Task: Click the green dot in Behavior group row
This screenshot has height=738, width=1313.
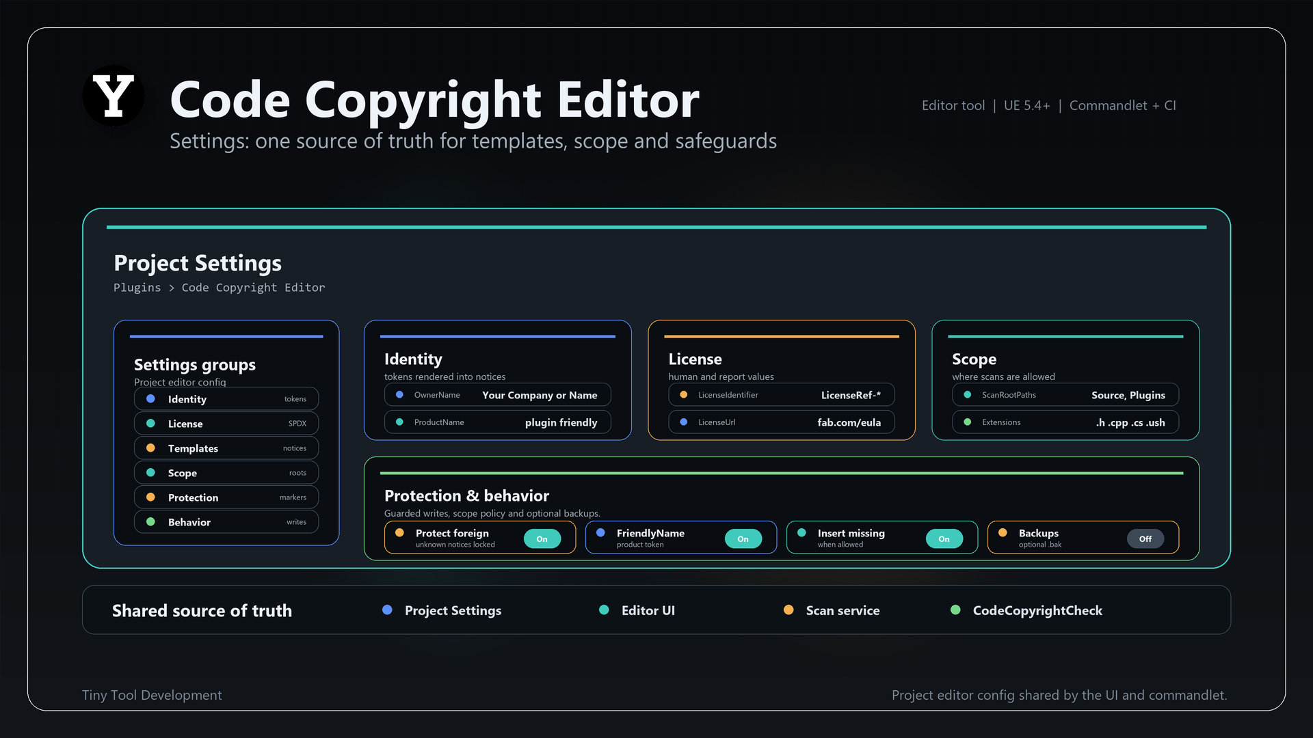Action: tap(150, 521)
